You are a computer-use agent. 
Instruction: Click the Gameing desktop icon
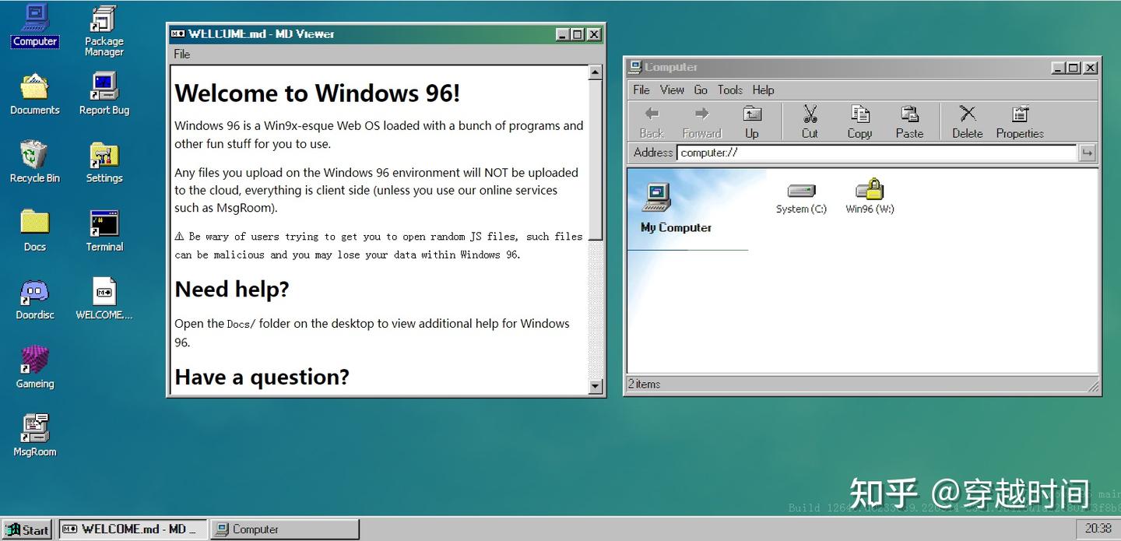pos(34,367)
